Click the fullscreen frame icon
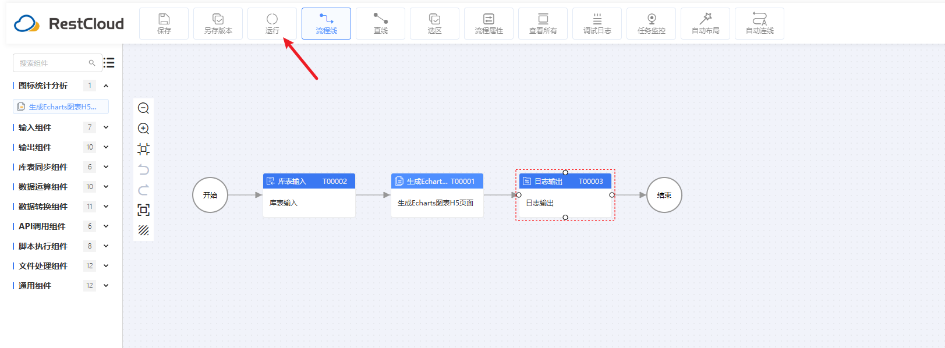This screenshot has height=348, width=945. [143, 210]
